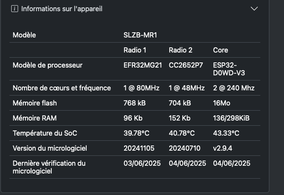The height and width of the screenshot is (195, 284).
Task: Click the Mémoire flash row label
Action: [x=35, y=103]
